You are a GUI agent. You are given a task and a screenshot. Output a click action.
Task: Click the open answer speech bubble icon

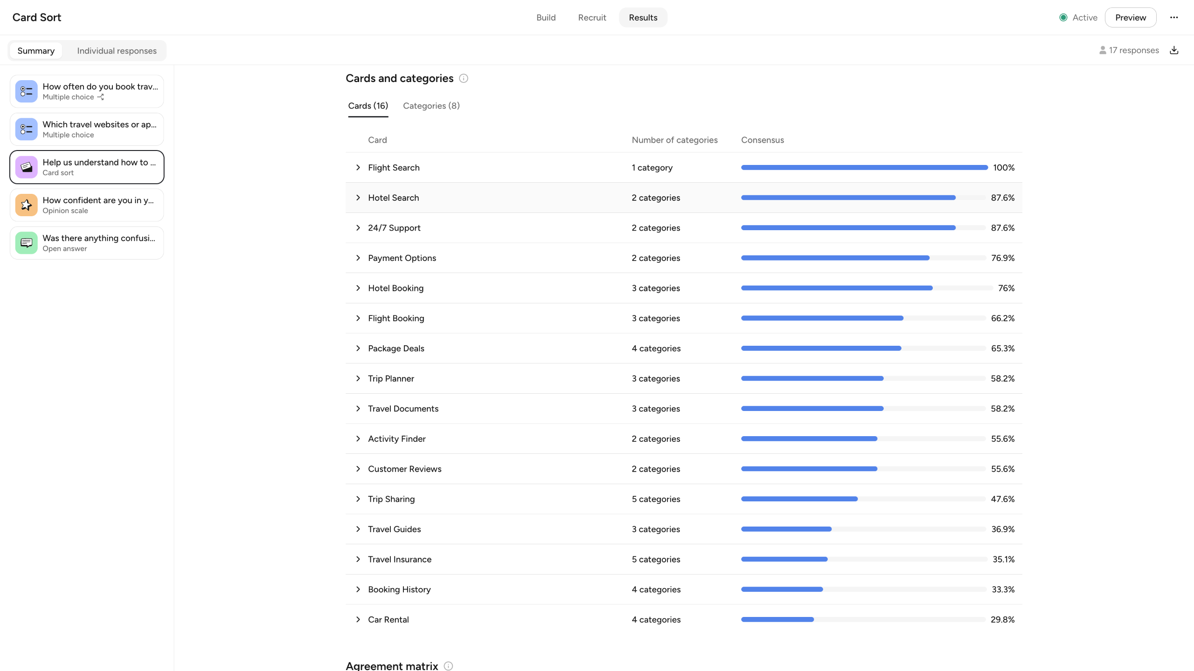pyautogui.click(x=27, y=243)
